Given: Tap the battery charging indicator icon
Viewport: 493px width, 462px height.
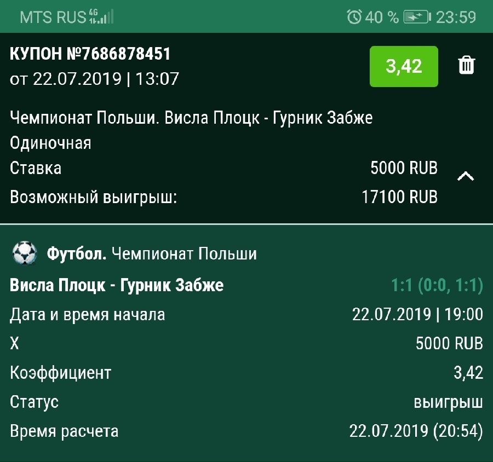Looking at the screenshot, I should click(417, 17).
